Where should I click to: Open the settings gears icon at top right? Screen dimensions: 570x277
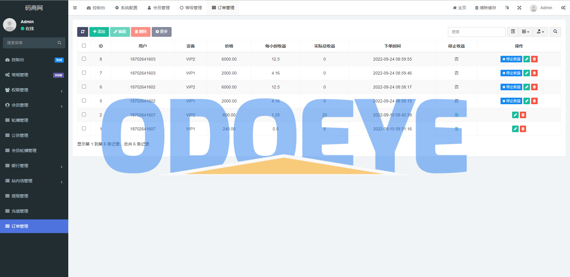pos(563,8)
